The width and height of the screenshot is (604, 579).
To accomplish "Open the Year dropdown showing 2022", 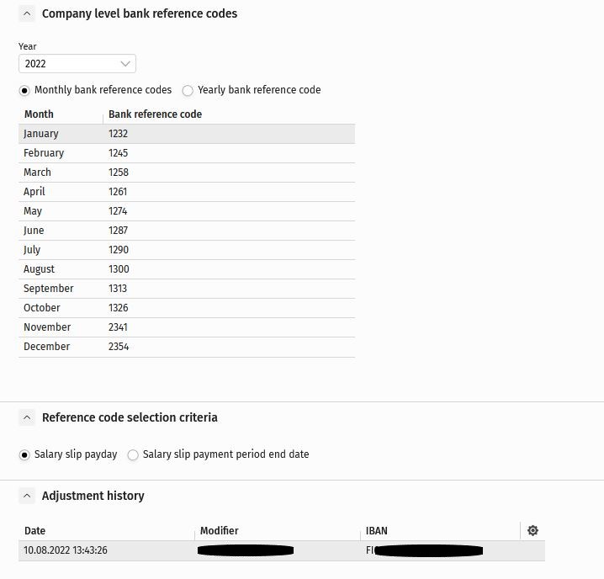I will click(77, 64).
